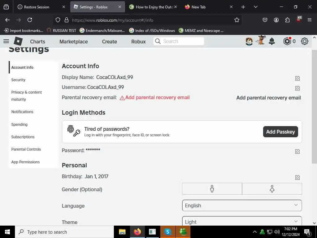Open the Endermanch/Malware bookmark
This screenshot has width=317, height=238.
pyautogui.click(x=102, y=31)
